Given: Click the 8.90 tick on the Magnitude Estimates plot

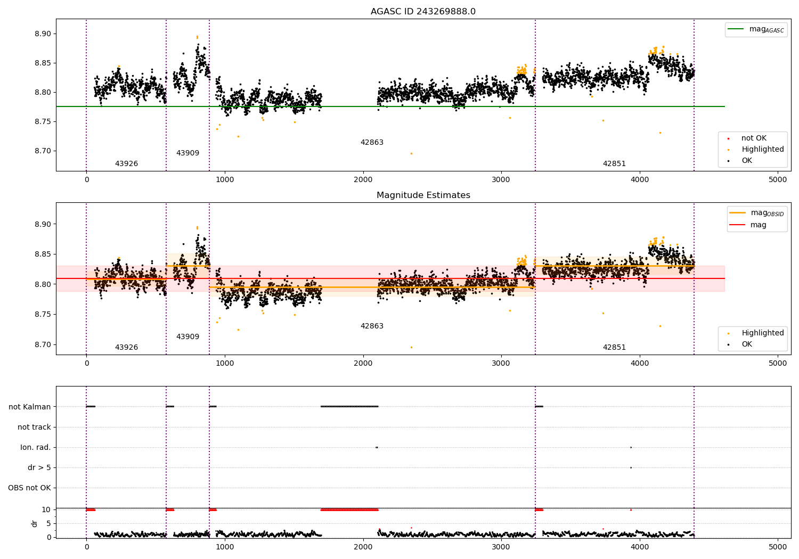Looking at the screenshot, I should coord(43,224).
